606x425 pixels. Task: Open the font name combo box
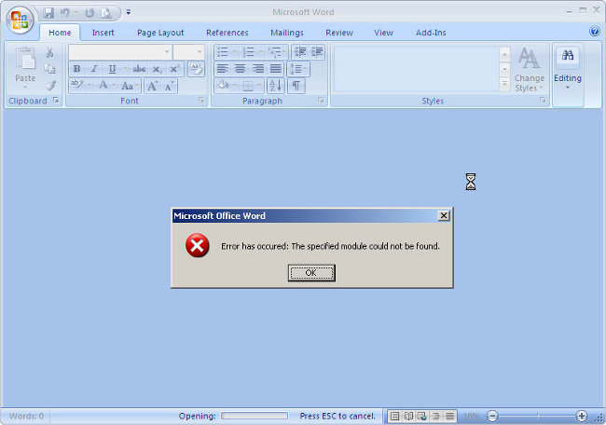coord(120,52)
